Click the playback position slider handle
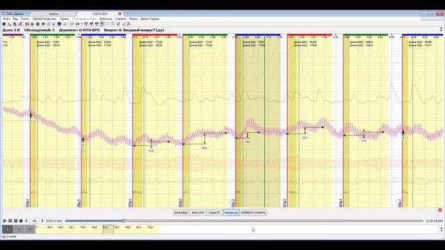This screenshot has width=445, height=250. (124, 221)
